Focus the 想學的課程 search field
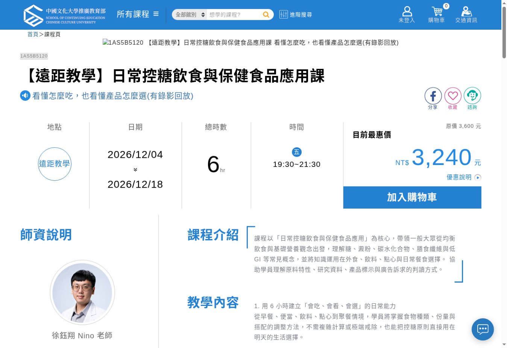Viewport: 507px width, 348px height. (x=233, y=15)
